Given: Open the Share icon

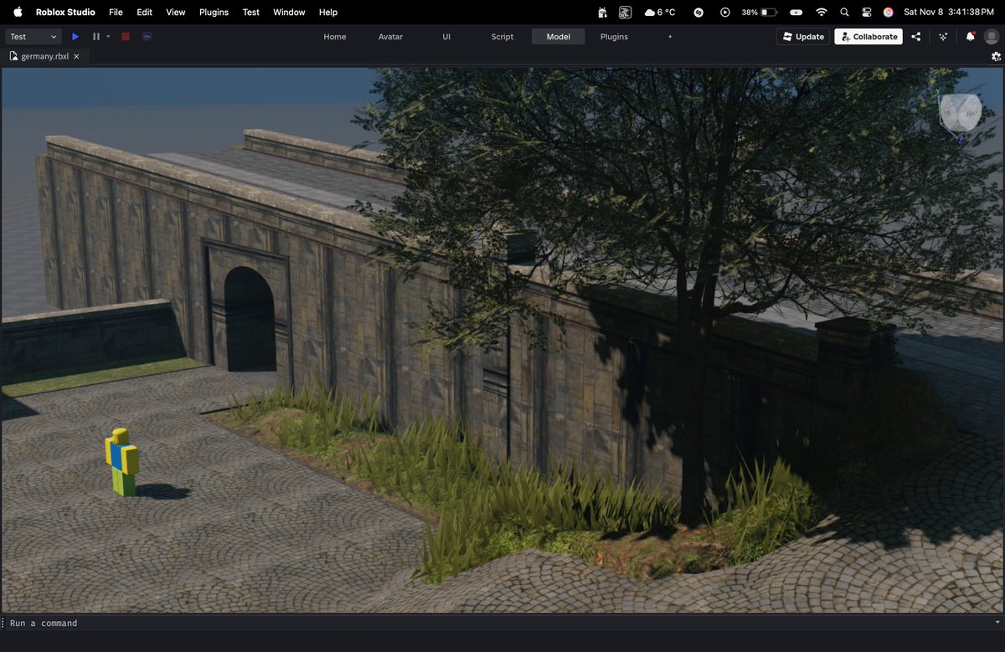Looking at the screenshot, I should pyautogui.click(x=916, y=37).
